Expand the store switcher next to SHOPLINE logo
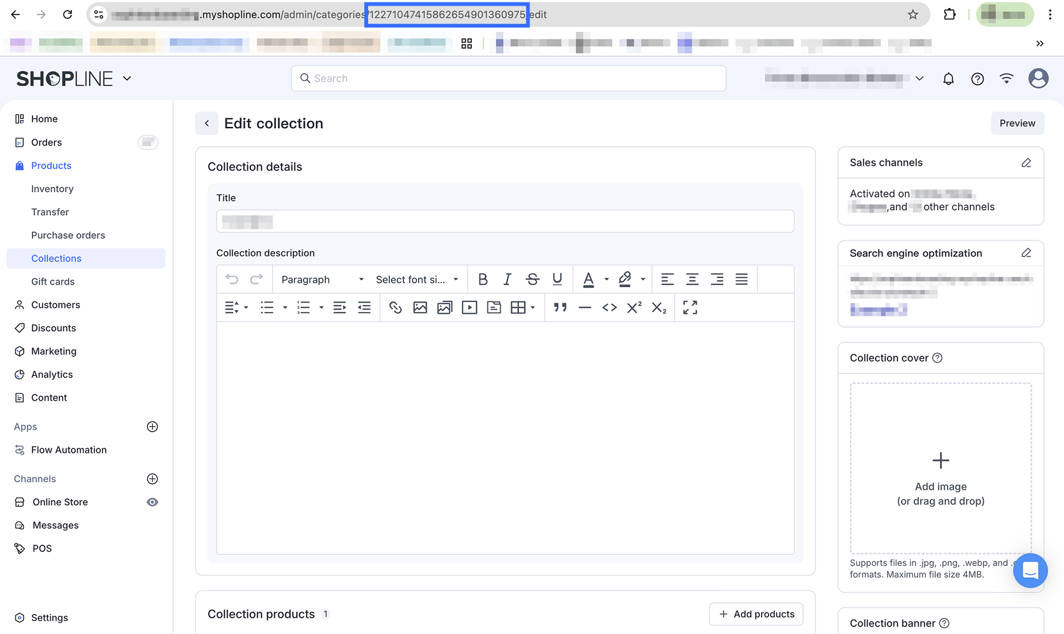Image resolution: width=1064 pixels, height=634 pixels. (127, 78)
